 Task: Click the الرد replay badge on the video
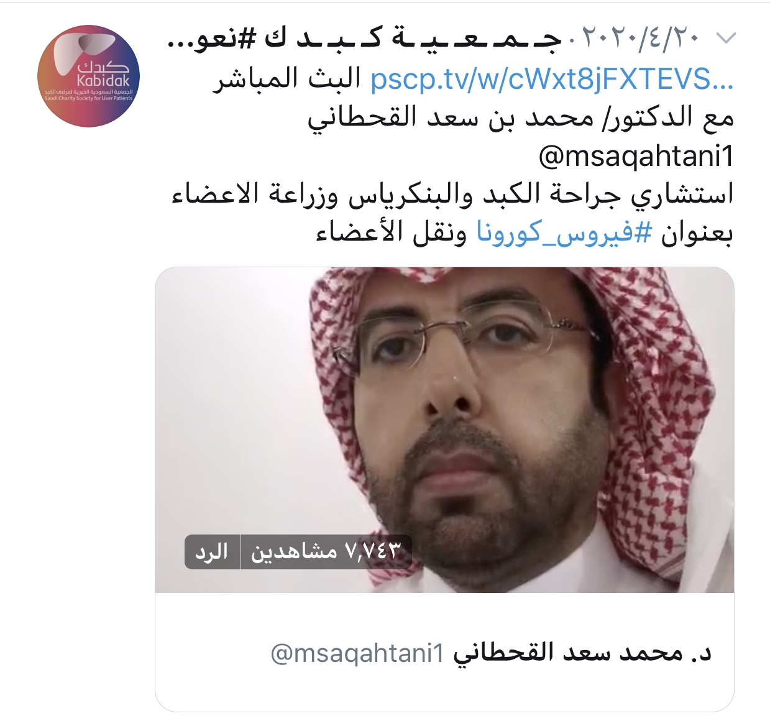tap(212, 551)
